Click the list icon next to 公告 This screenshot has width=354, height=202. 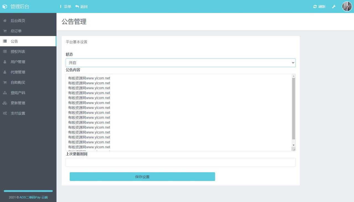tap(5, 41)
